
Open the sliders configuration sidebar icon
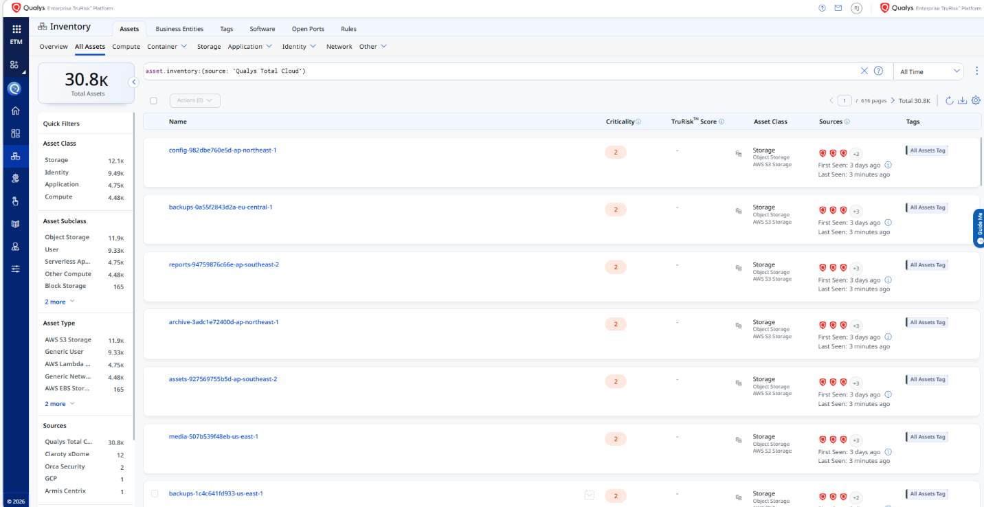pos(15,269)
